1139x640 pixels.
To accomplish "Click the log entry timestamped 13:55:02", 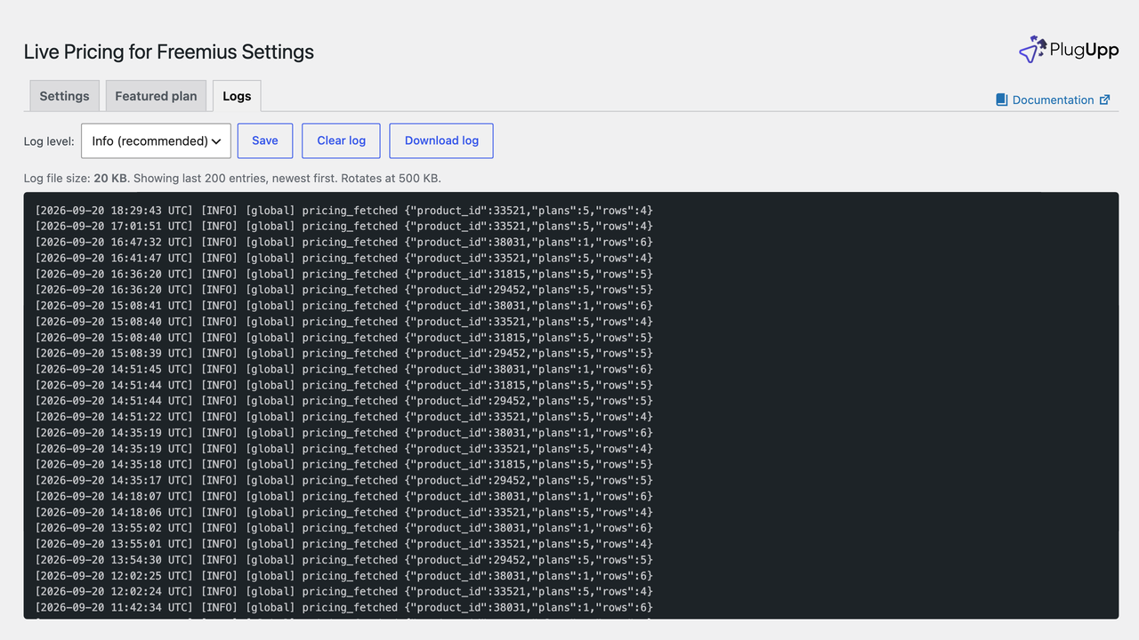I will [x=344, y=528].
